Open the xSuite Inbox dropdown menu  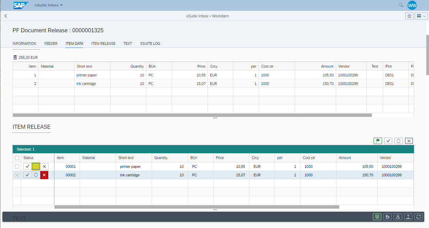click(x=49, y=5)
